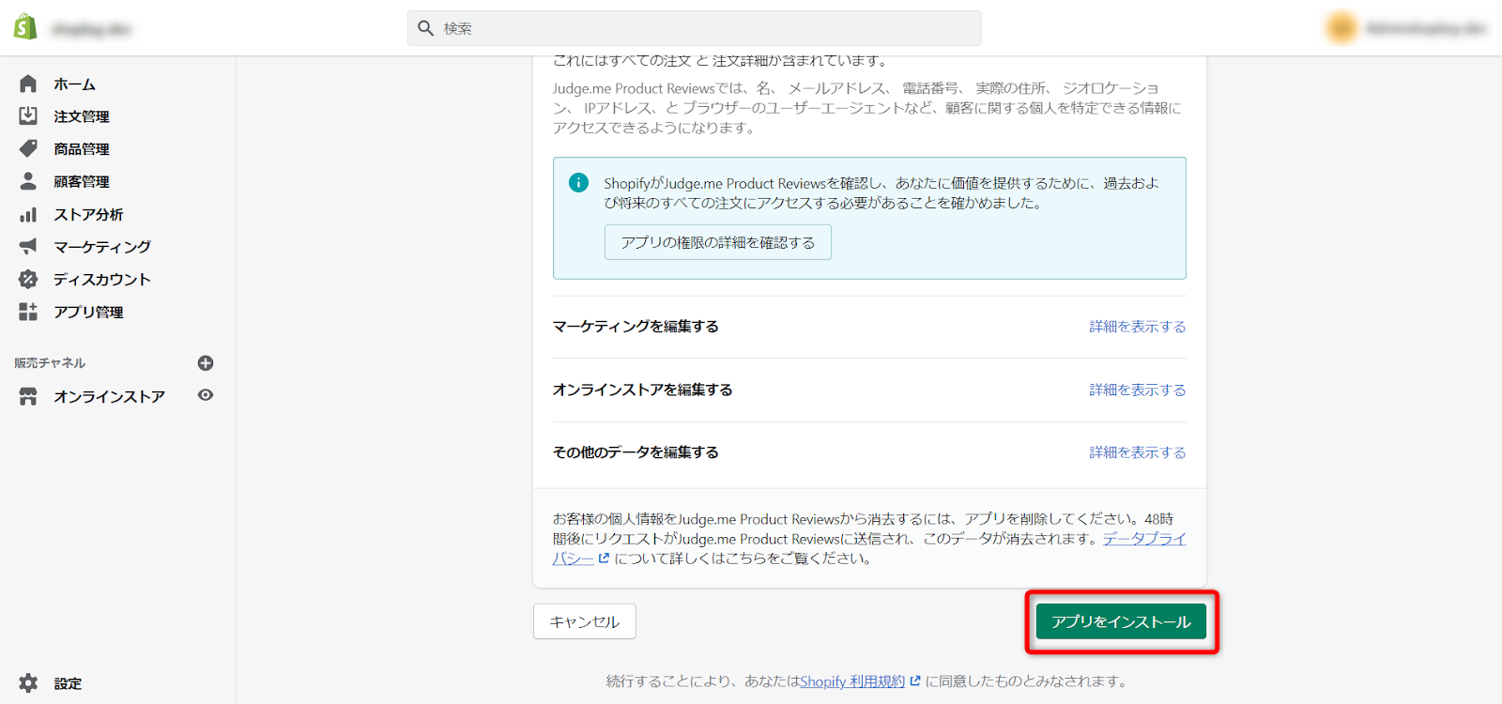The width and height of the screenshot is (1502, 704).
Task: Click the Shopify logo icon
Action: [x=25, y=27]
